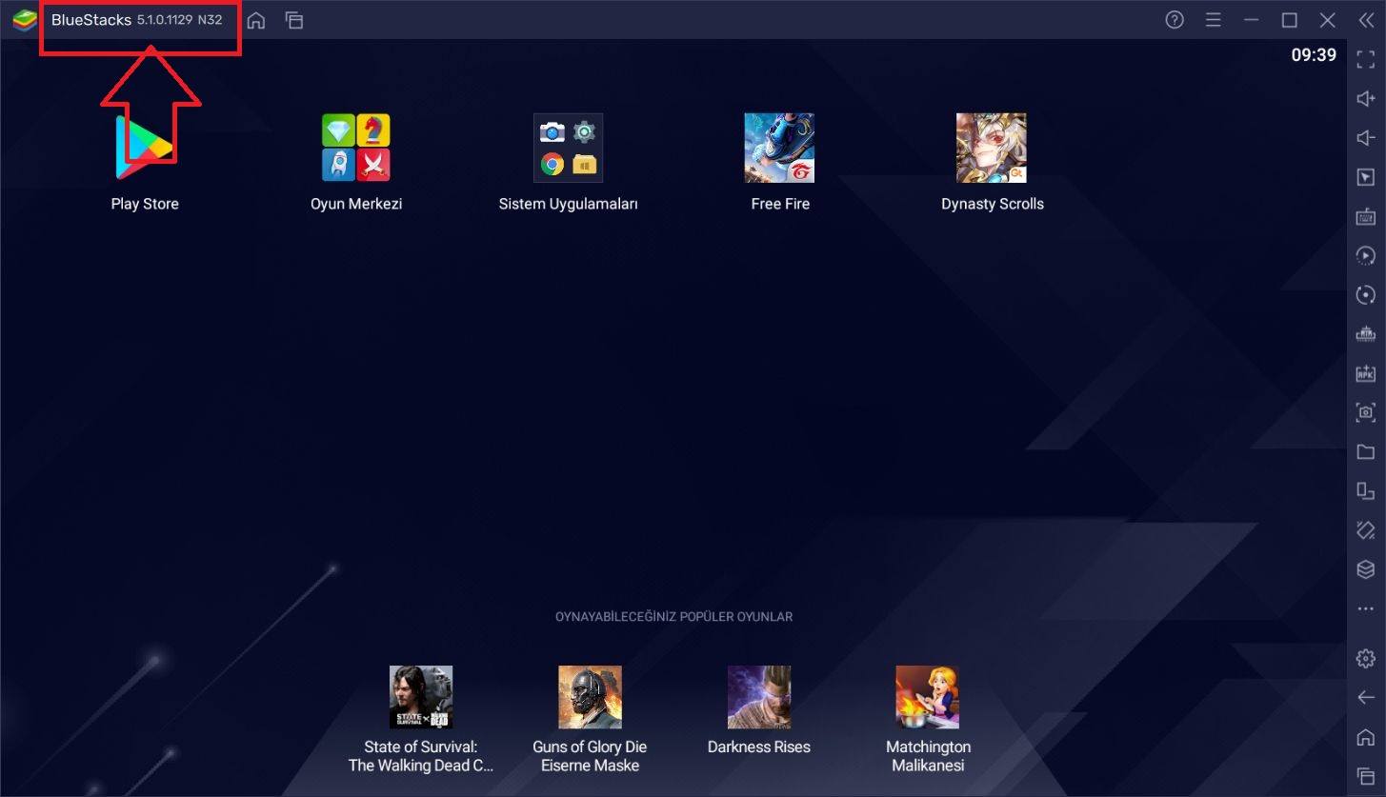Click the Install APK icon
Image resolution: width=1386 pixels, height=797 pixels.
click(1366, 373)
